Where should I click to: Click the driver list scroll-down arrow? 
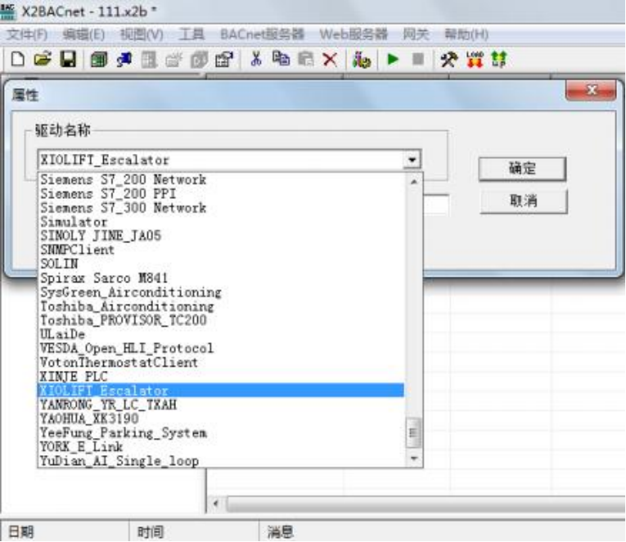[x=413, y=458]
